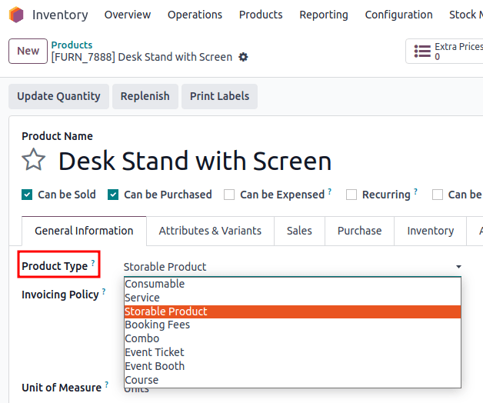This screenshot has width=483, height=403.
Task: Choose Course from the Product Type list
Action: coord(292,380)
